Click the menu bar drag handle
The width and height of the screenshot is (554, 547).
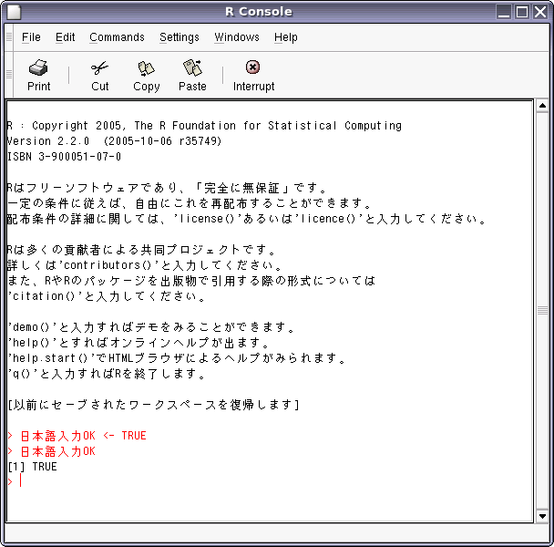pos(9,37)
